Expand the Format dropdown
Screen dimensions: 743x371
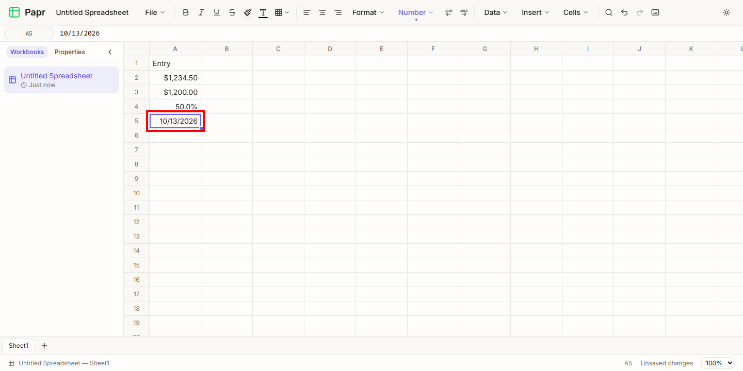pyautogui.click(x=368, y=12)
